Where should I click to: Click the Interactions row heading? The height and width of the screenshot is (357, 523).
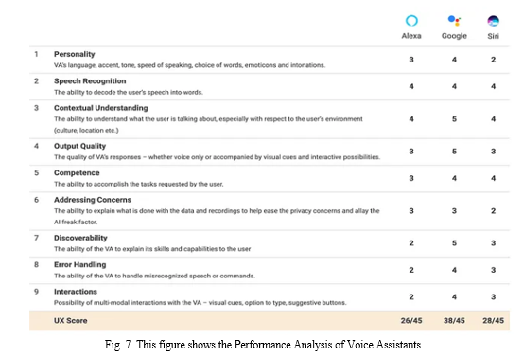76,292
